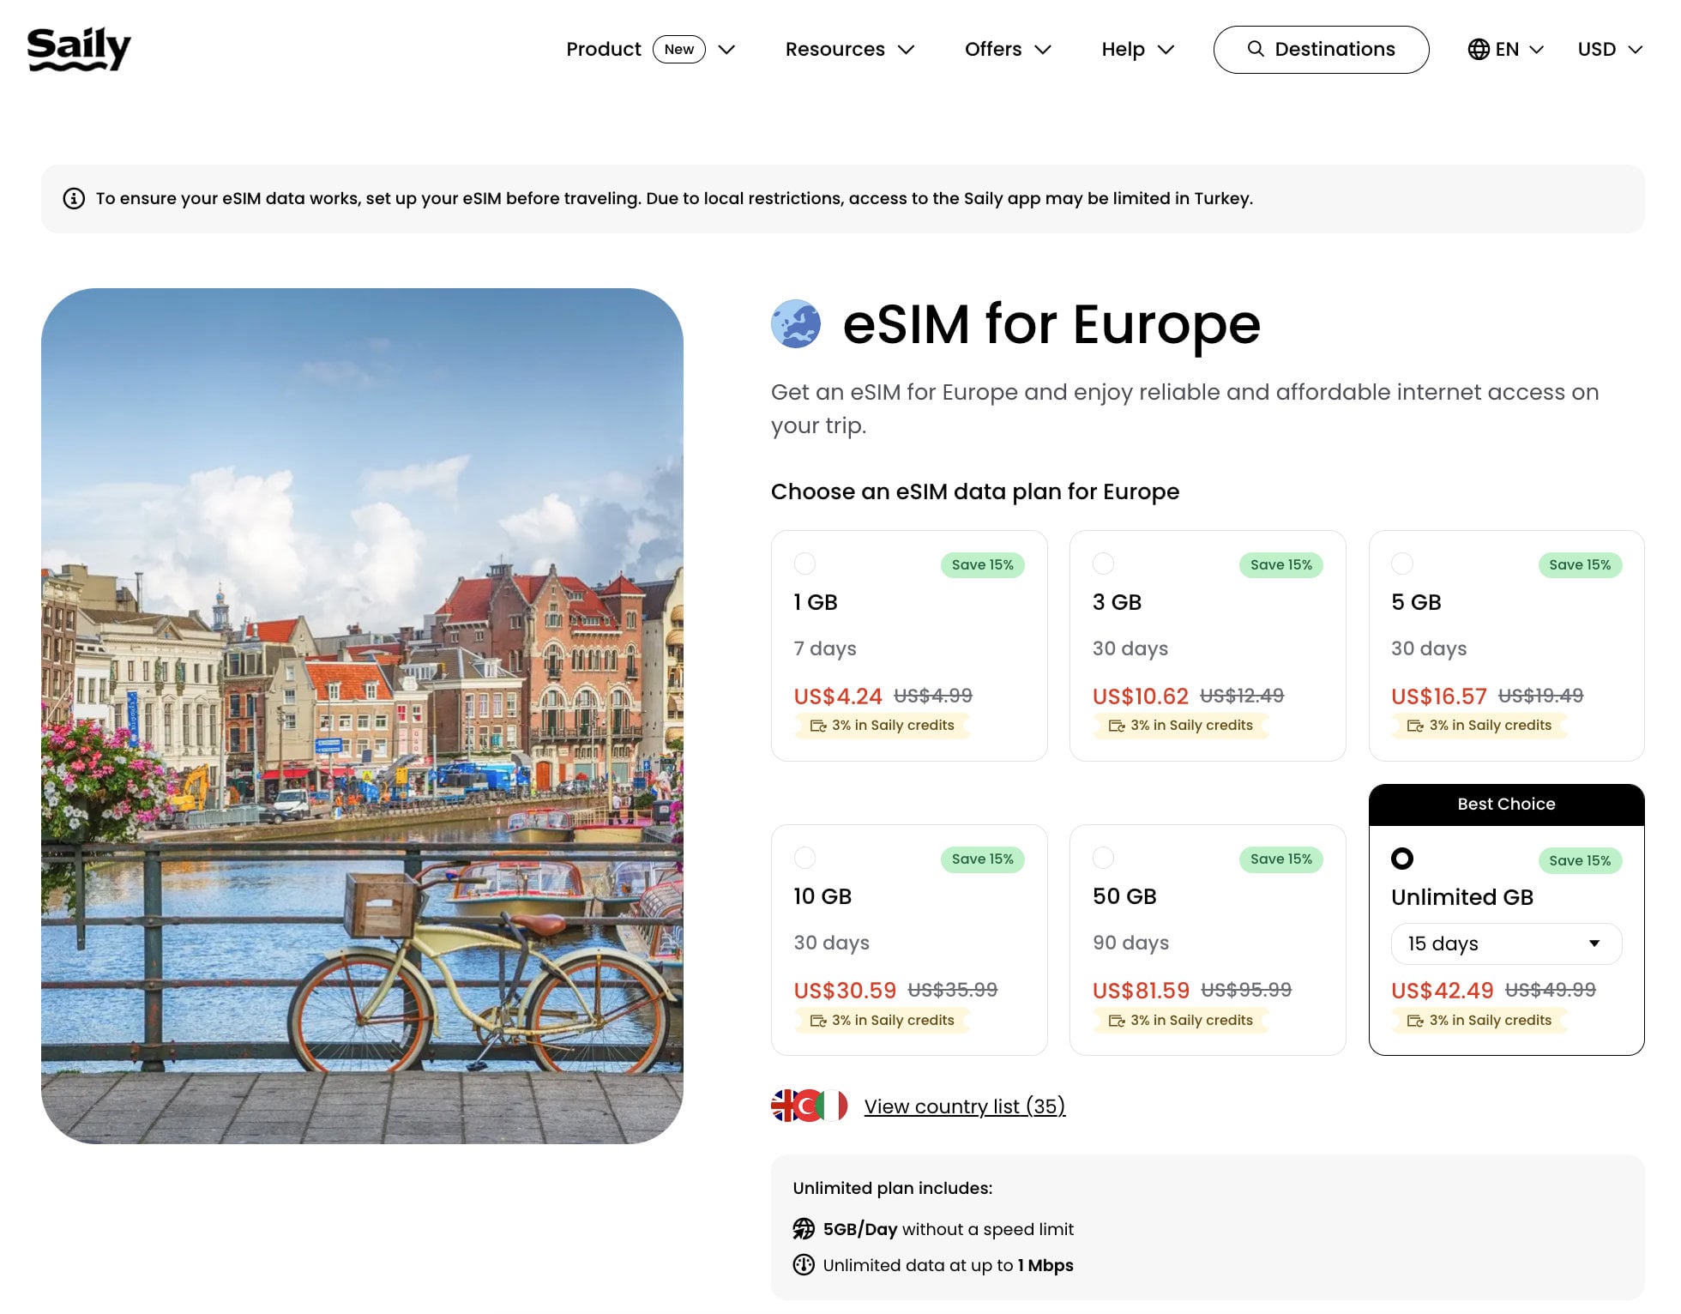Click the Best Choice banner
This screenshot has width=1681, height=1314.
(x=1506, y=805)
